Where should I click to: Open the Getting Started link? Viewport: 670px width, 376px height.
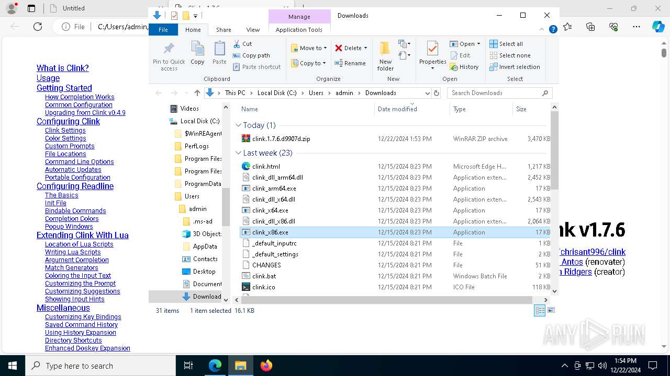[64, 88]
